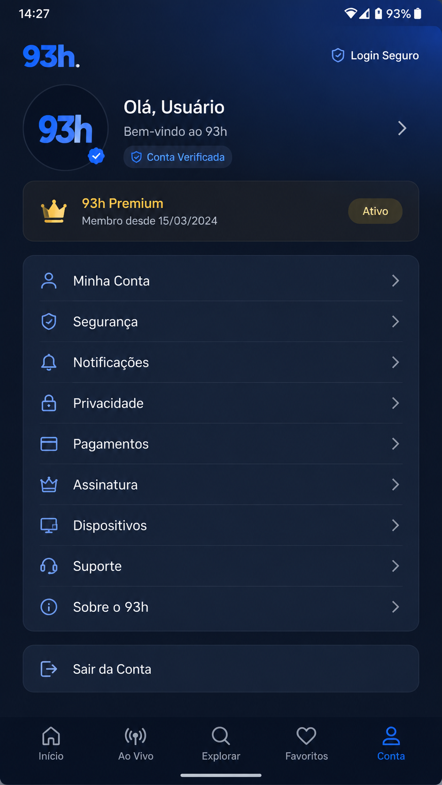Tap the Pagamentos credit card icon
This screenshot has width=442, height=785.
(x=49, y=444)
